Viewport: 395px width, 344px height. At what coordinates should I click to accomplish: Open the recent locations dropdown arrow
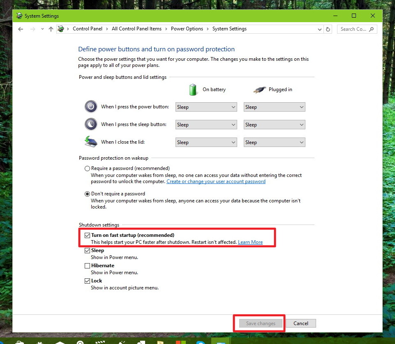click(x=42, y=29)
